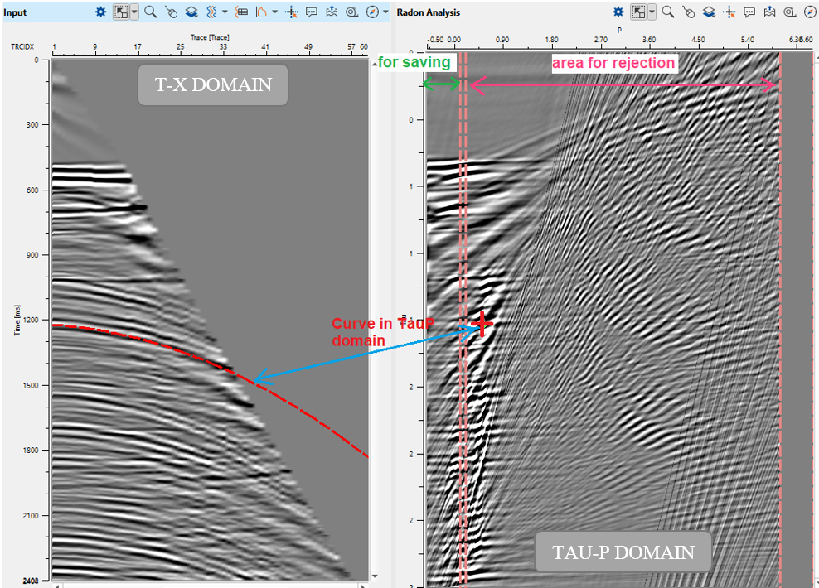Click the fit-to-view zoom button in Input toolbar
This screenshot has width=819, height=588.
tap(351, 12)
